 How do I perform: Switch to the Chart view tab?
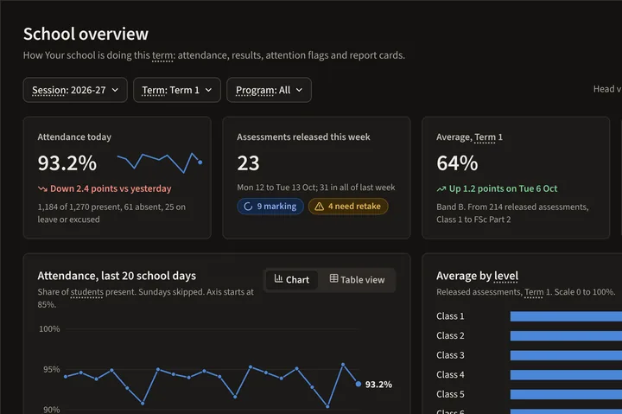[x=292, y=280]
